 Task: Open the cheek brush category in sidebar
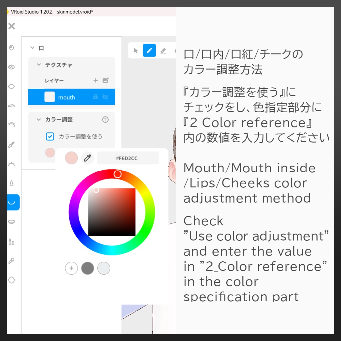(12, 260)
